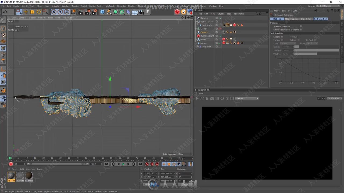
Task: Go to end of animation
Action: [140, 164]
